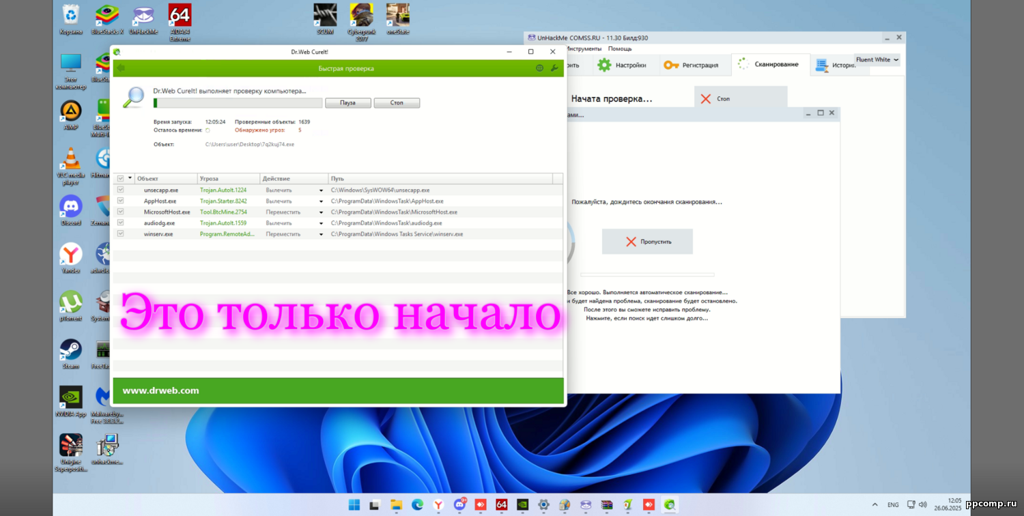Click the Пауза button in Dr.Web

click(x=348, y=102)
